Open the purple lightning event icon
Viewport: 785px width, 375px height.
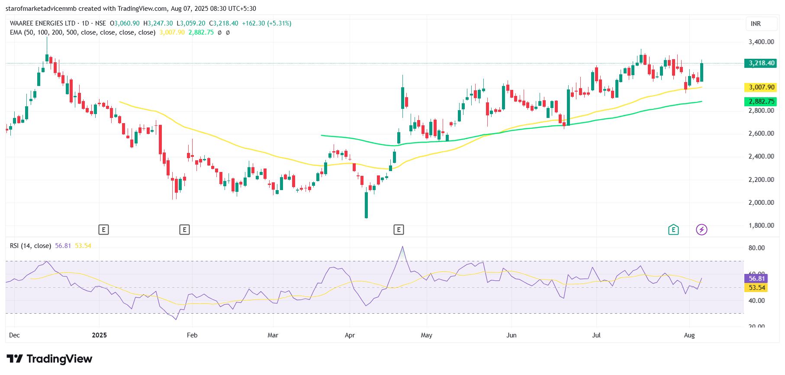(701, 229)
